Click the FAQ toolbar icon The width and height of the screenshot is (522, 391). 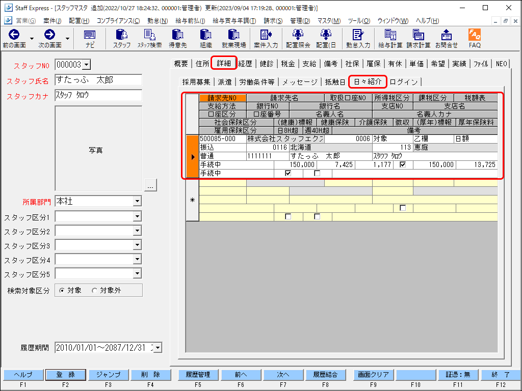click(x=475, y=38)
